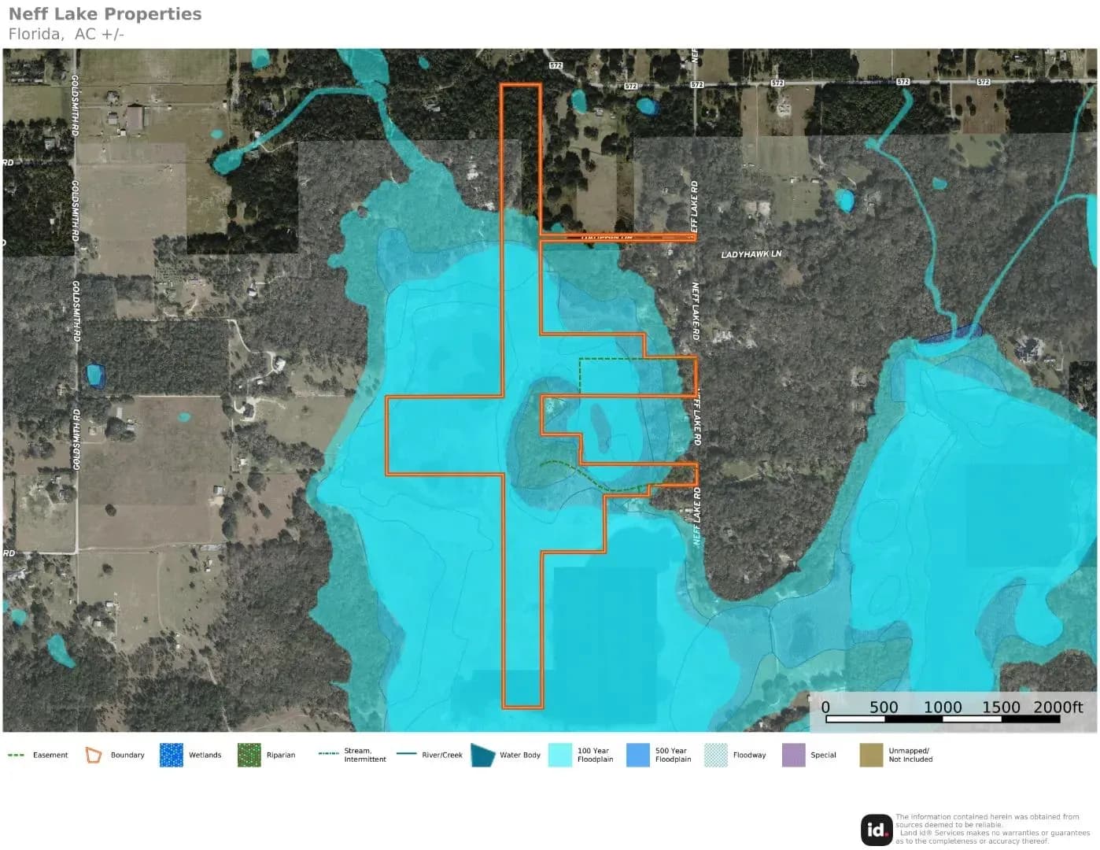Image resolution: width=1100 pixels, height=850 pixels.
Task: Click the '1000' scale bar label
Action: click(943, 707)
